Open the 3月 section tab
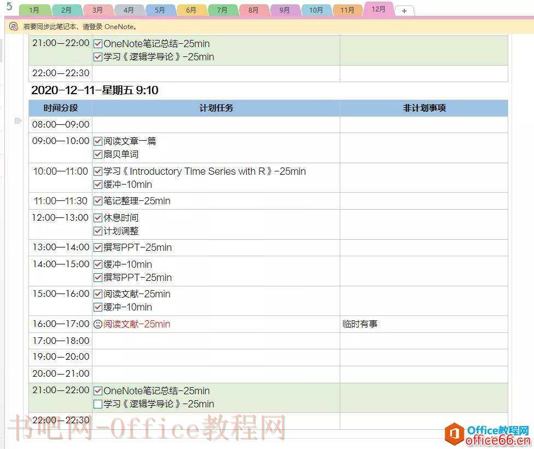Image resolution: width=534 pixels, height=449 pixels. 97,10
